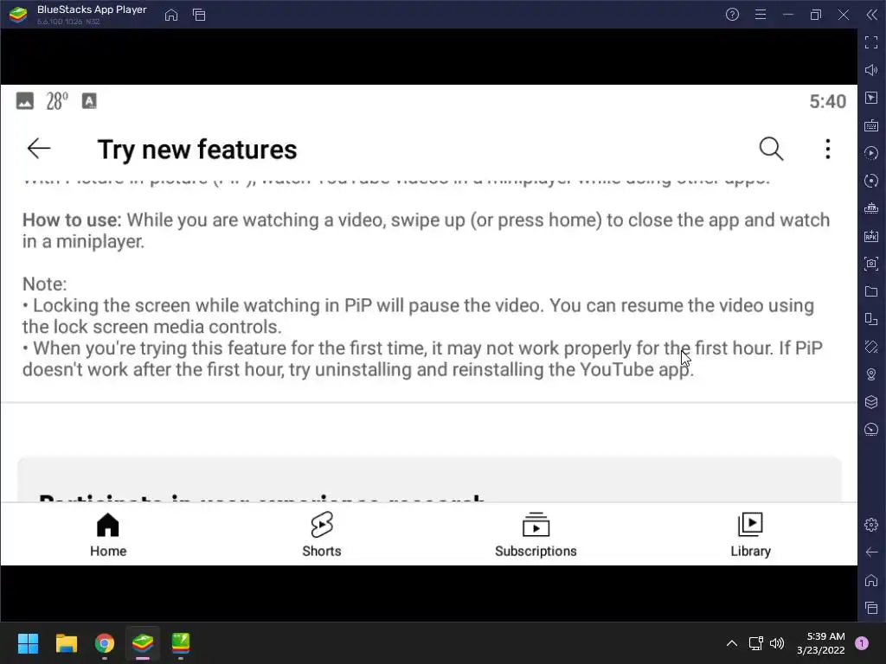
Task: Toggle eco mode speedometer icon
Action: click(871, 430)
